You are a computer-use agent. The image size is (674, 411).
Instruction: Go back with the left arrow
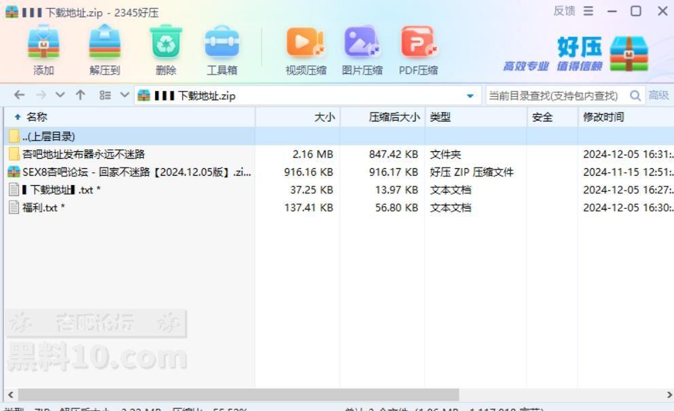pos(19,95)
